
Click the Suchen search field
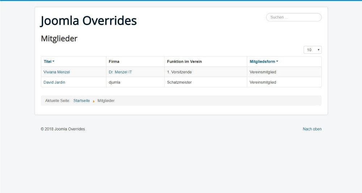pyautogui.click(x=294, y=17)
